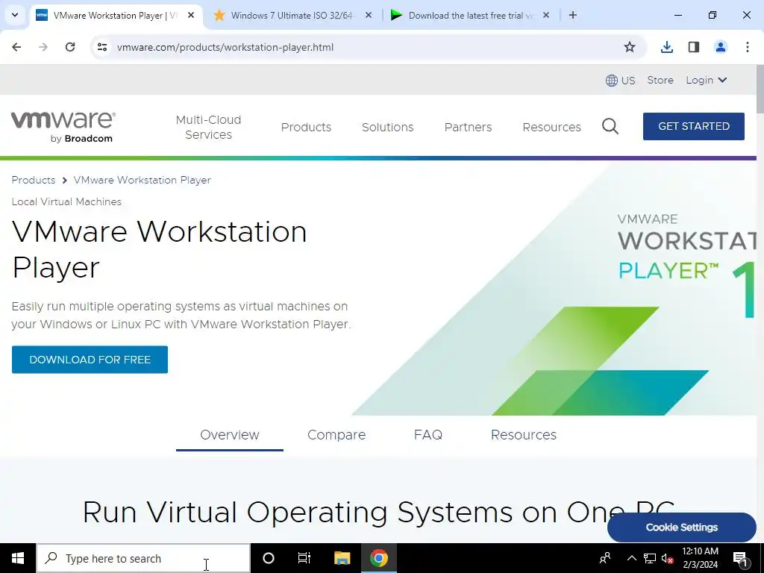Open the Chrome downloads icon

(x=666, y=47)
